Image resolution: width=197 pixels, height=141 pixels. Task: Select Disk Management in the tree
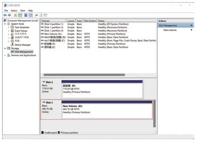(24, 52)
